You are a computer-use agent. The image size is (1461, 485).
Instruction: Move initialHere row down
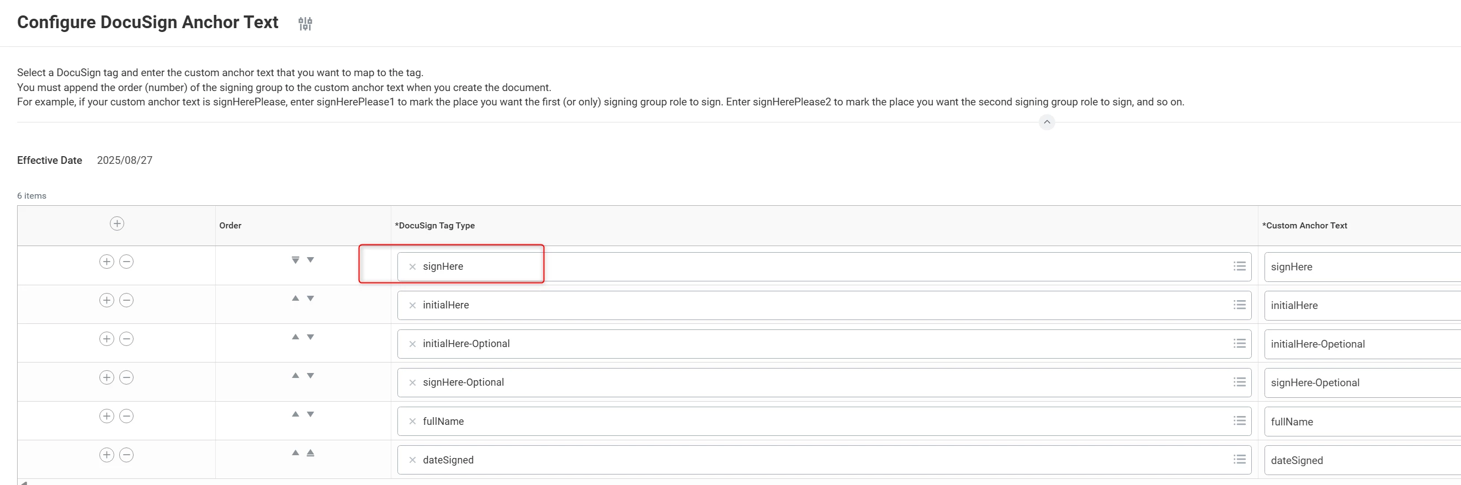tap(310, 299)
